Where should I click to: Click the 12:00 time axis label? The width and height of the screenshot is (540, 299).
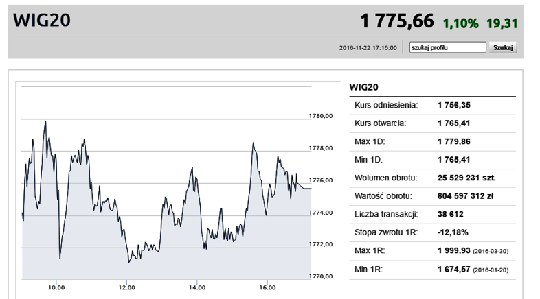[x=126, y=287]
